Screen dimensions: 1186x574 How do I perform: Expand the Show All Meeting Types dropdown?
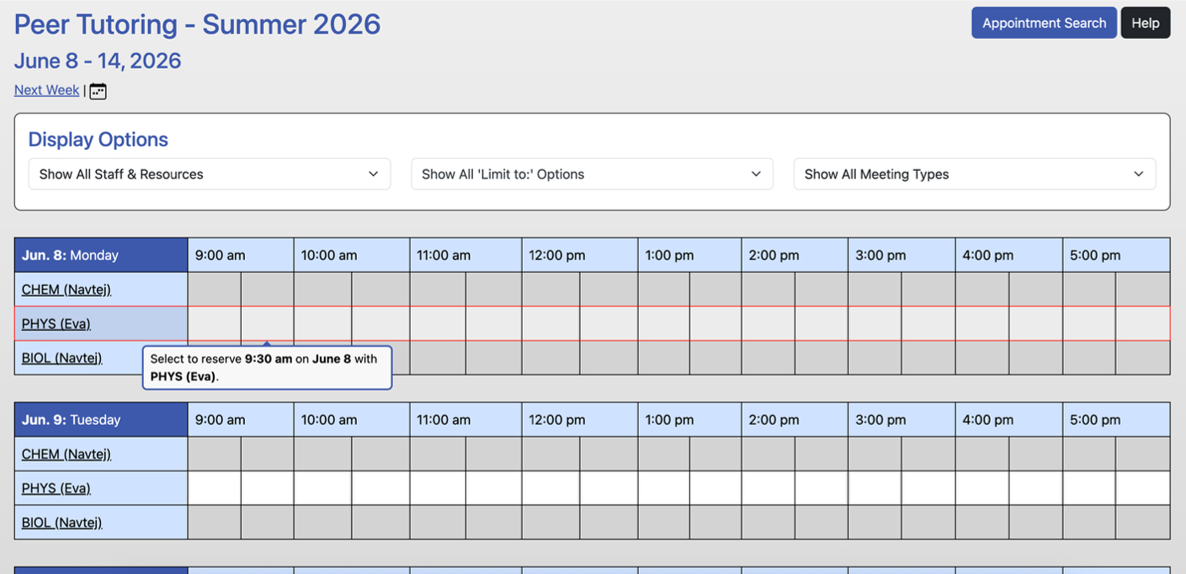pyautogui.click(x=975, y=174)
